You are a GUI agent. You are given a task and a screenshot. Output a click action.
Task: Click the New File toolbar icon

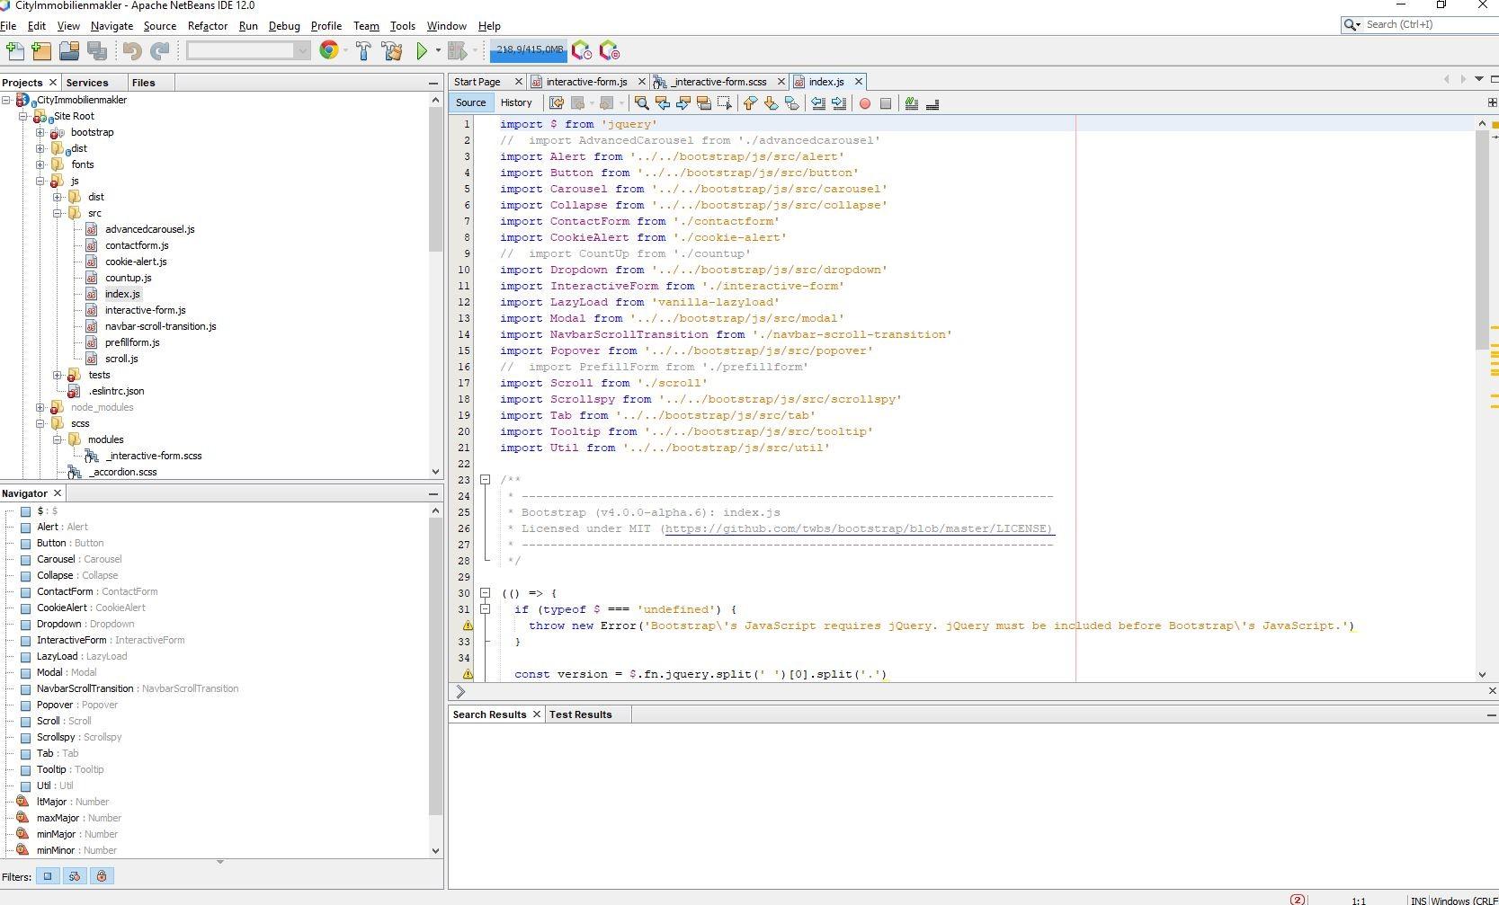point(15,51)
